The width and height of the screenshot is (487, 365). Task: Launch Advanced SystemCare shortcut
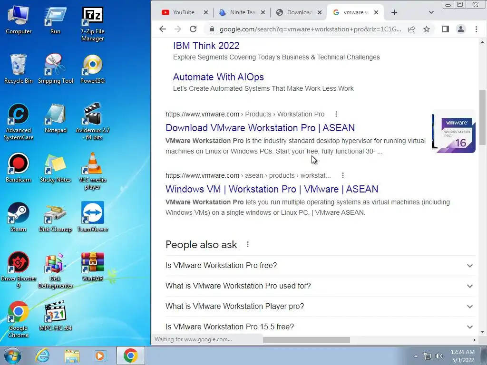(x=19, y=122)
